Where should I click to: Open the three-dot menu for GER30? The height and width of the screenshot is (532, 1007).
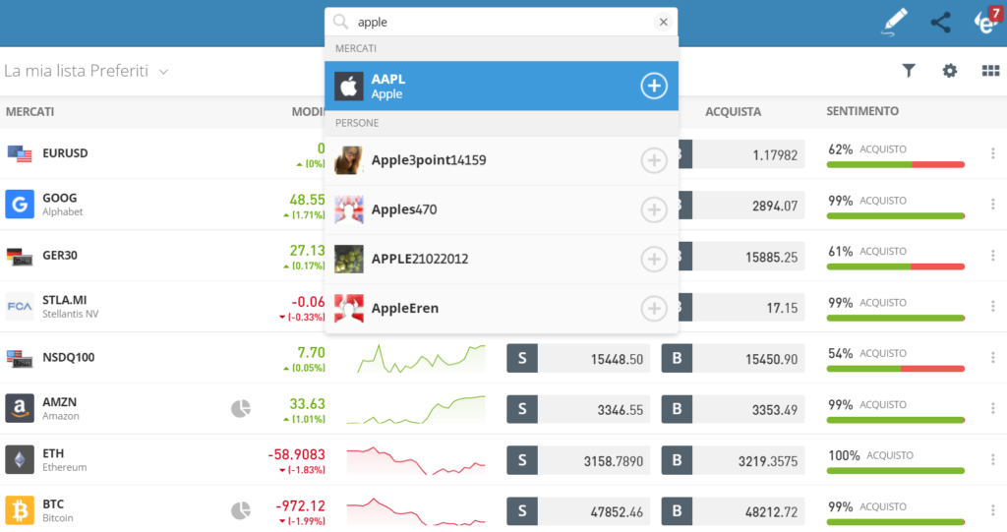click(993, 256)
